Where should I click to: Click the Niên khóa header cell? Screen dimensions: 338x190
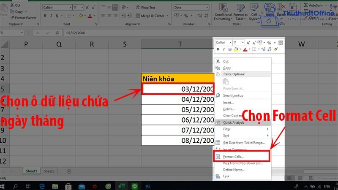[178, 79]
